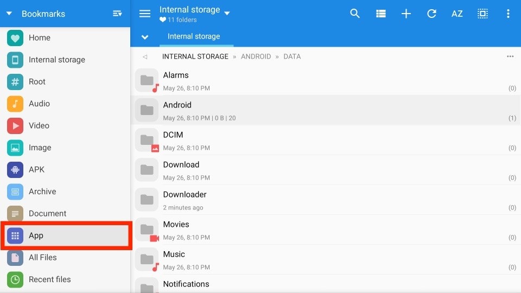Open the breadcrumb three-dot options

[510, 56]
